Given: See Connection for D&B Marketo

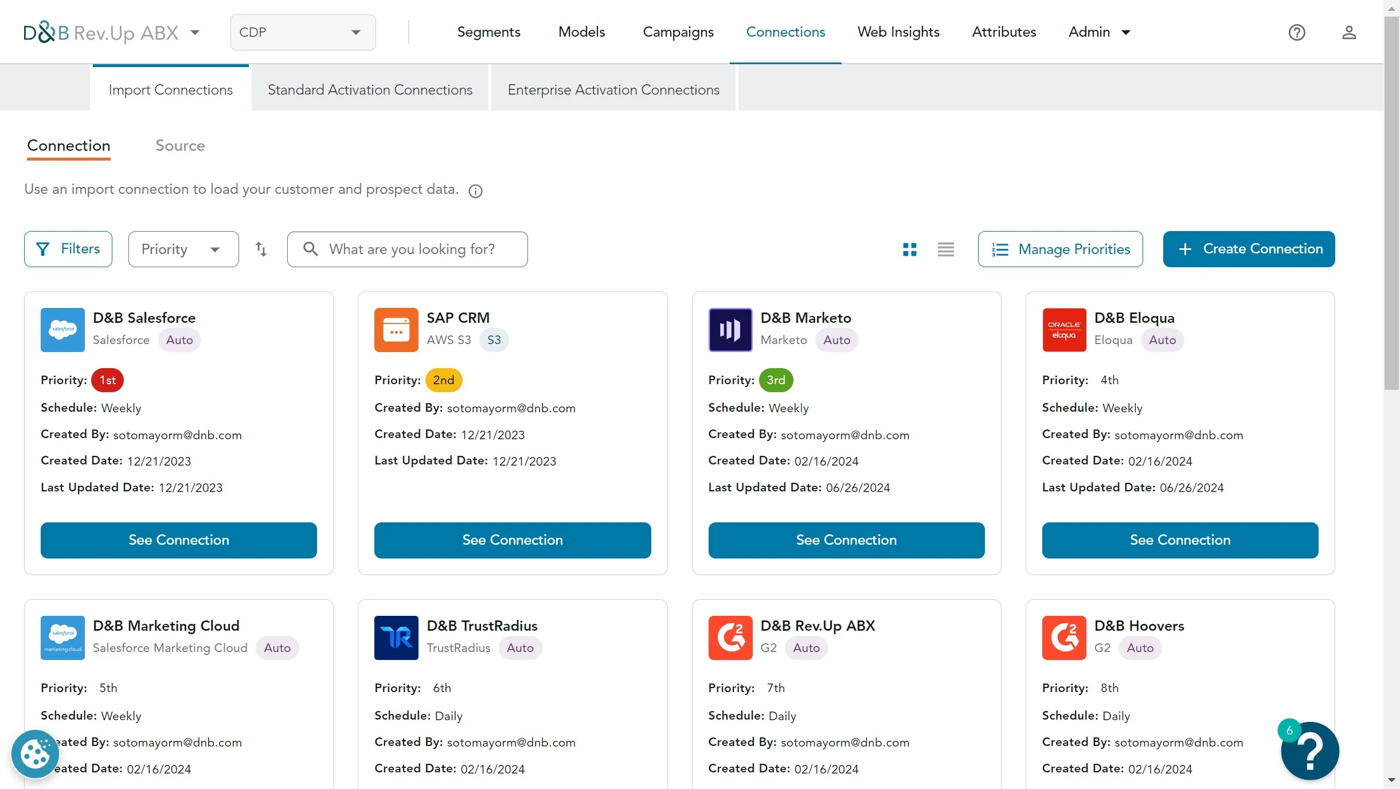Looking at the screenshot, I should click(x=846, y=540).
